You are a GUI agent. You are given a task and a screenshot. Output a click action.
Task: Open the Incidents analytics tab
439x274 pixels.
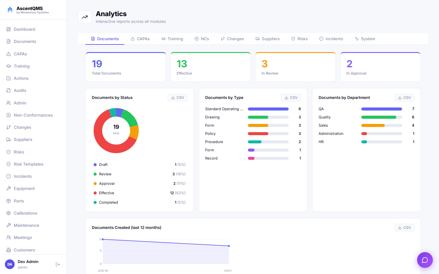tap(331, 39)
